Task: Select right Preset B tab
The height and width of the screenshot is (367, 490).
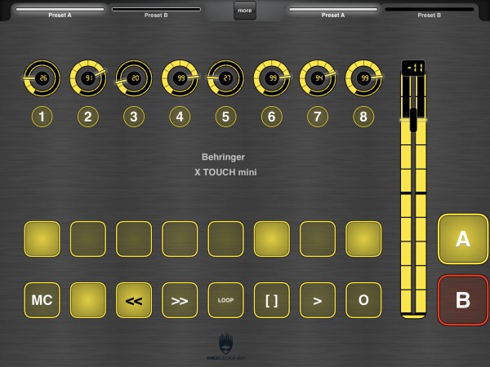Action: (430, 12)
